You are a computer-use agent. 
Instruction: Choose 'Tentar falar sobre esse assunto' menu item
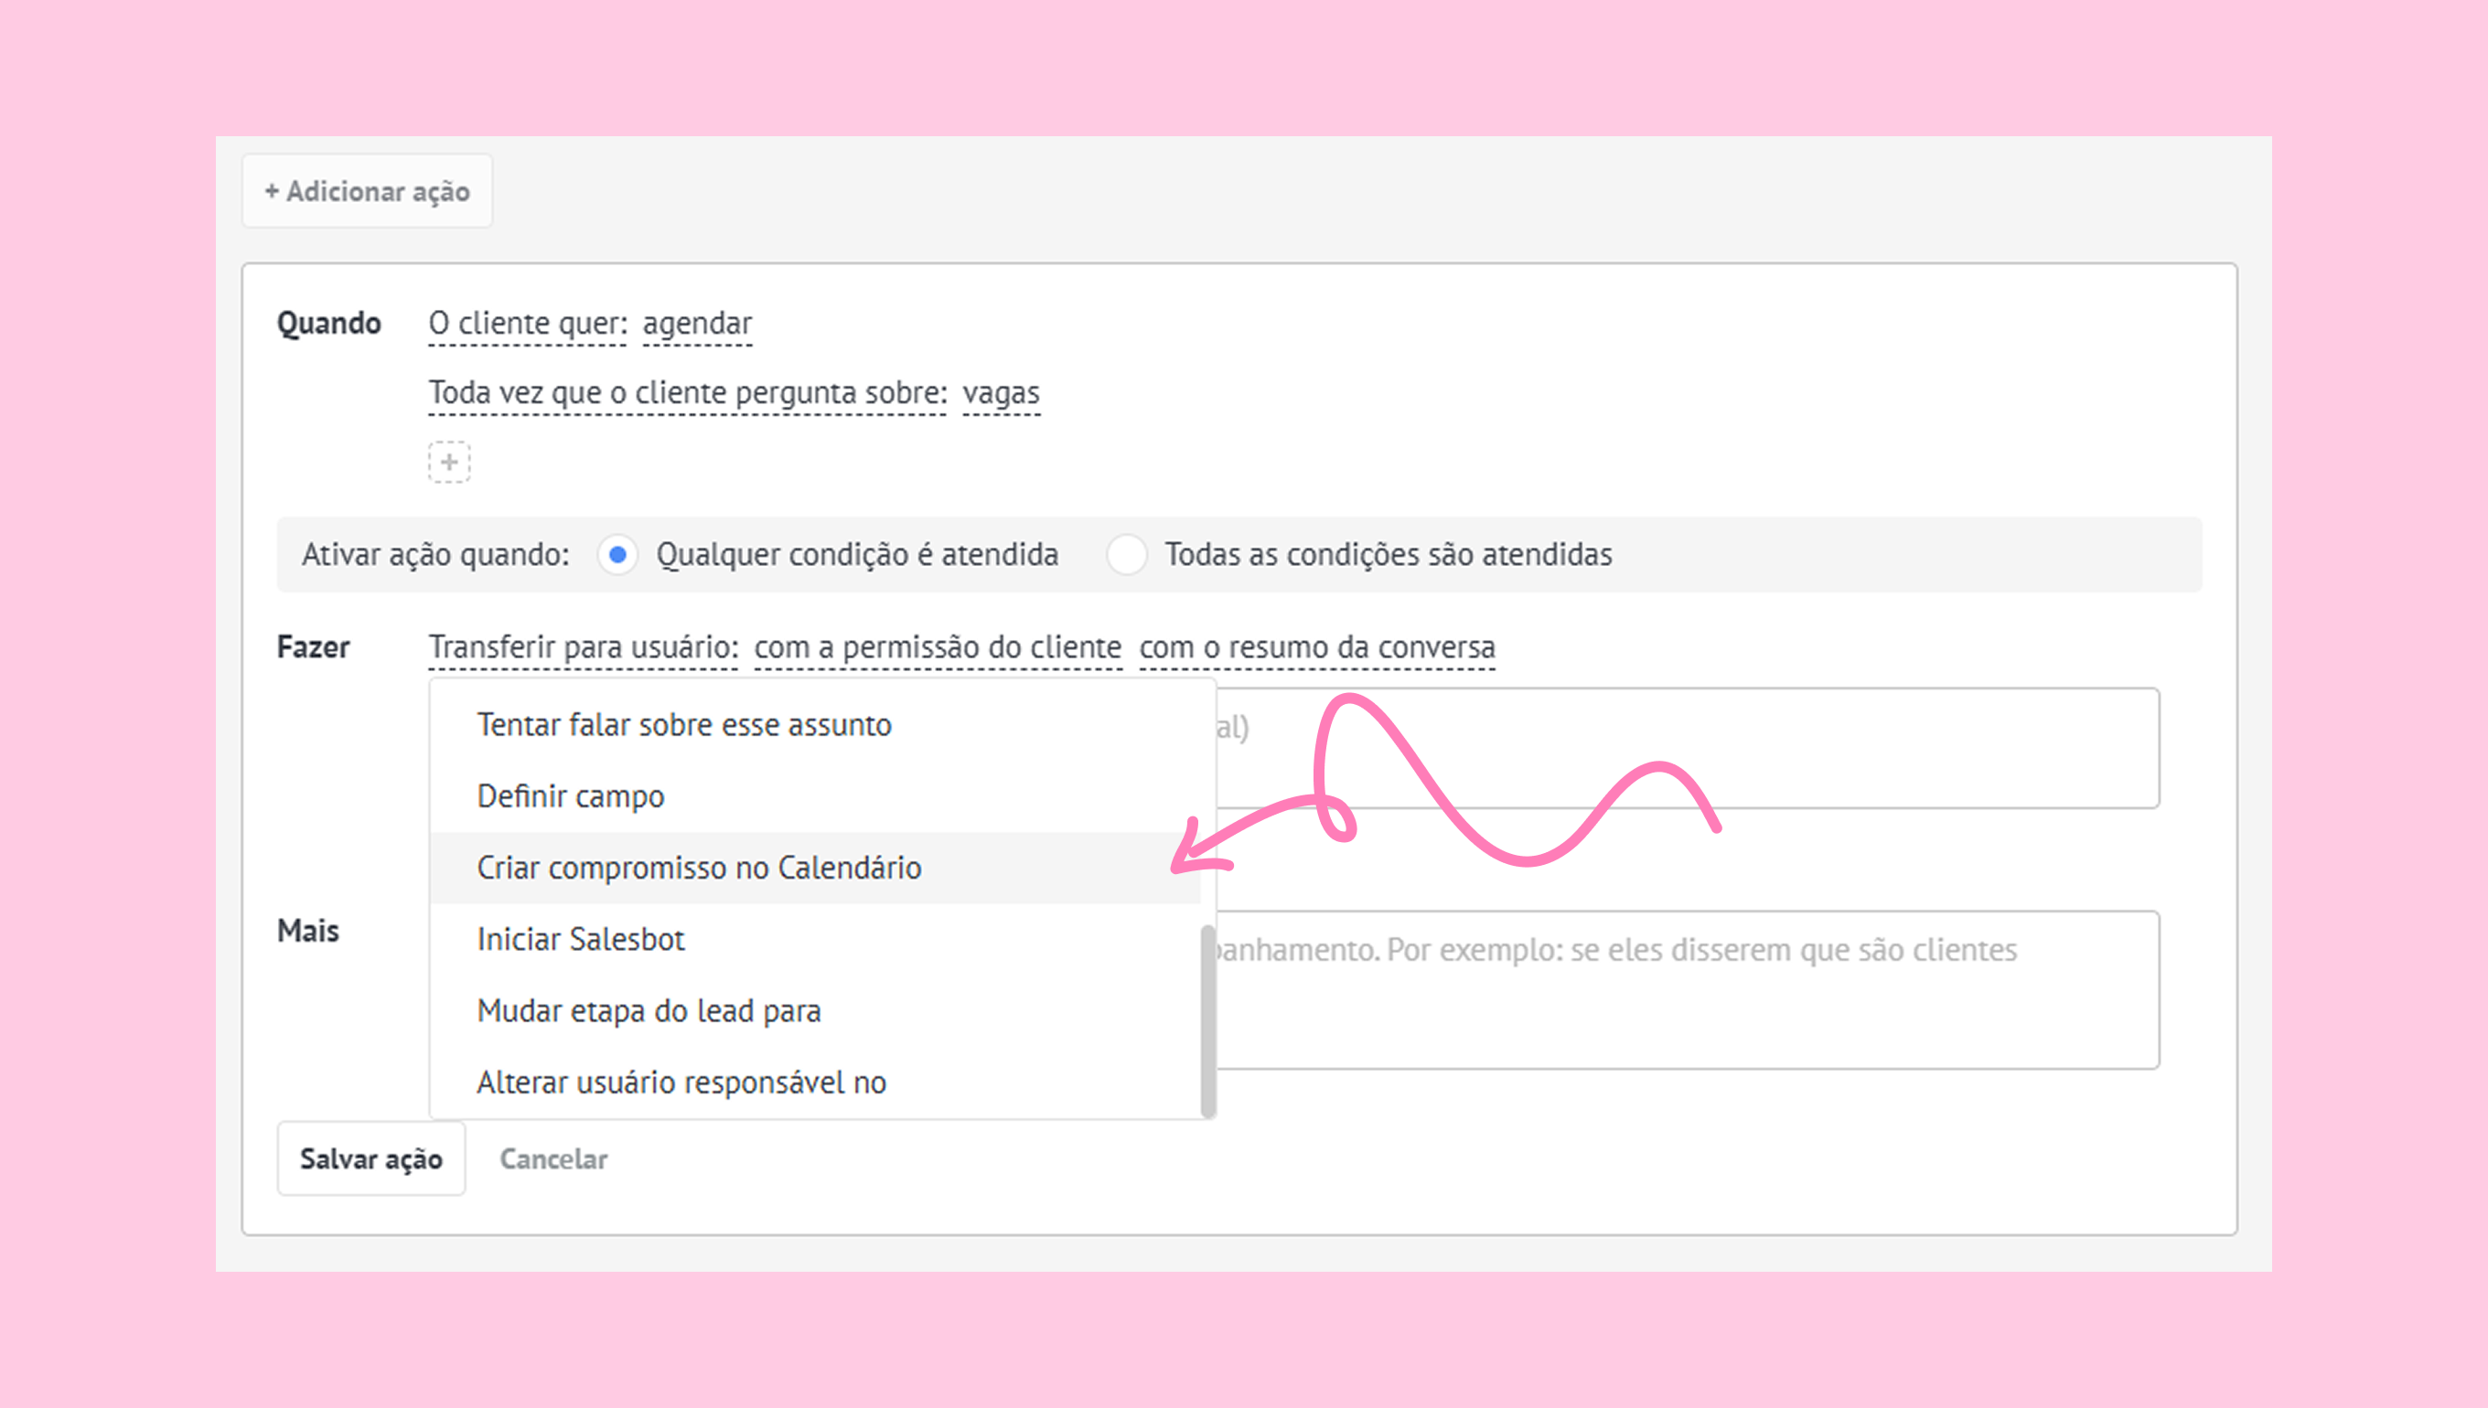[684, 724]
